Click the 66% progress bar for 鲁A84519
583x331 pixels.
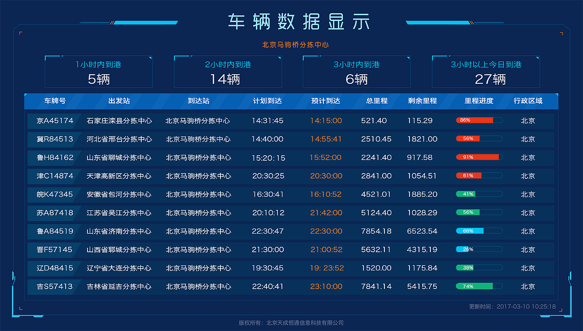pyautogui.click(x=479, y=231)
